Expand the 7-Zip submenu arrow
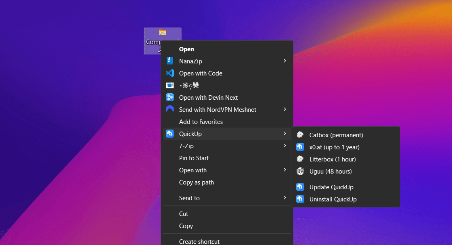Image resolution: width=452 pixels, height=245 pixels. pyautogui.click(x=285, y=146)
